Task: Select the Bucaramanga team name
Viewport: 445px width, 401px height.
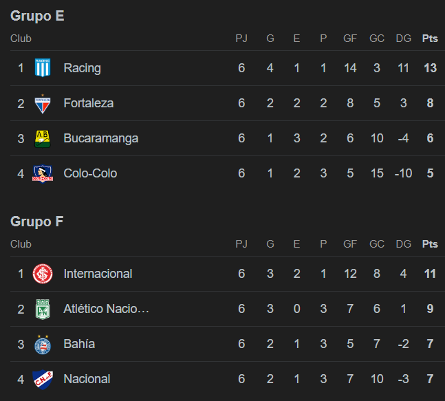Action: click(x=100, y=138)
